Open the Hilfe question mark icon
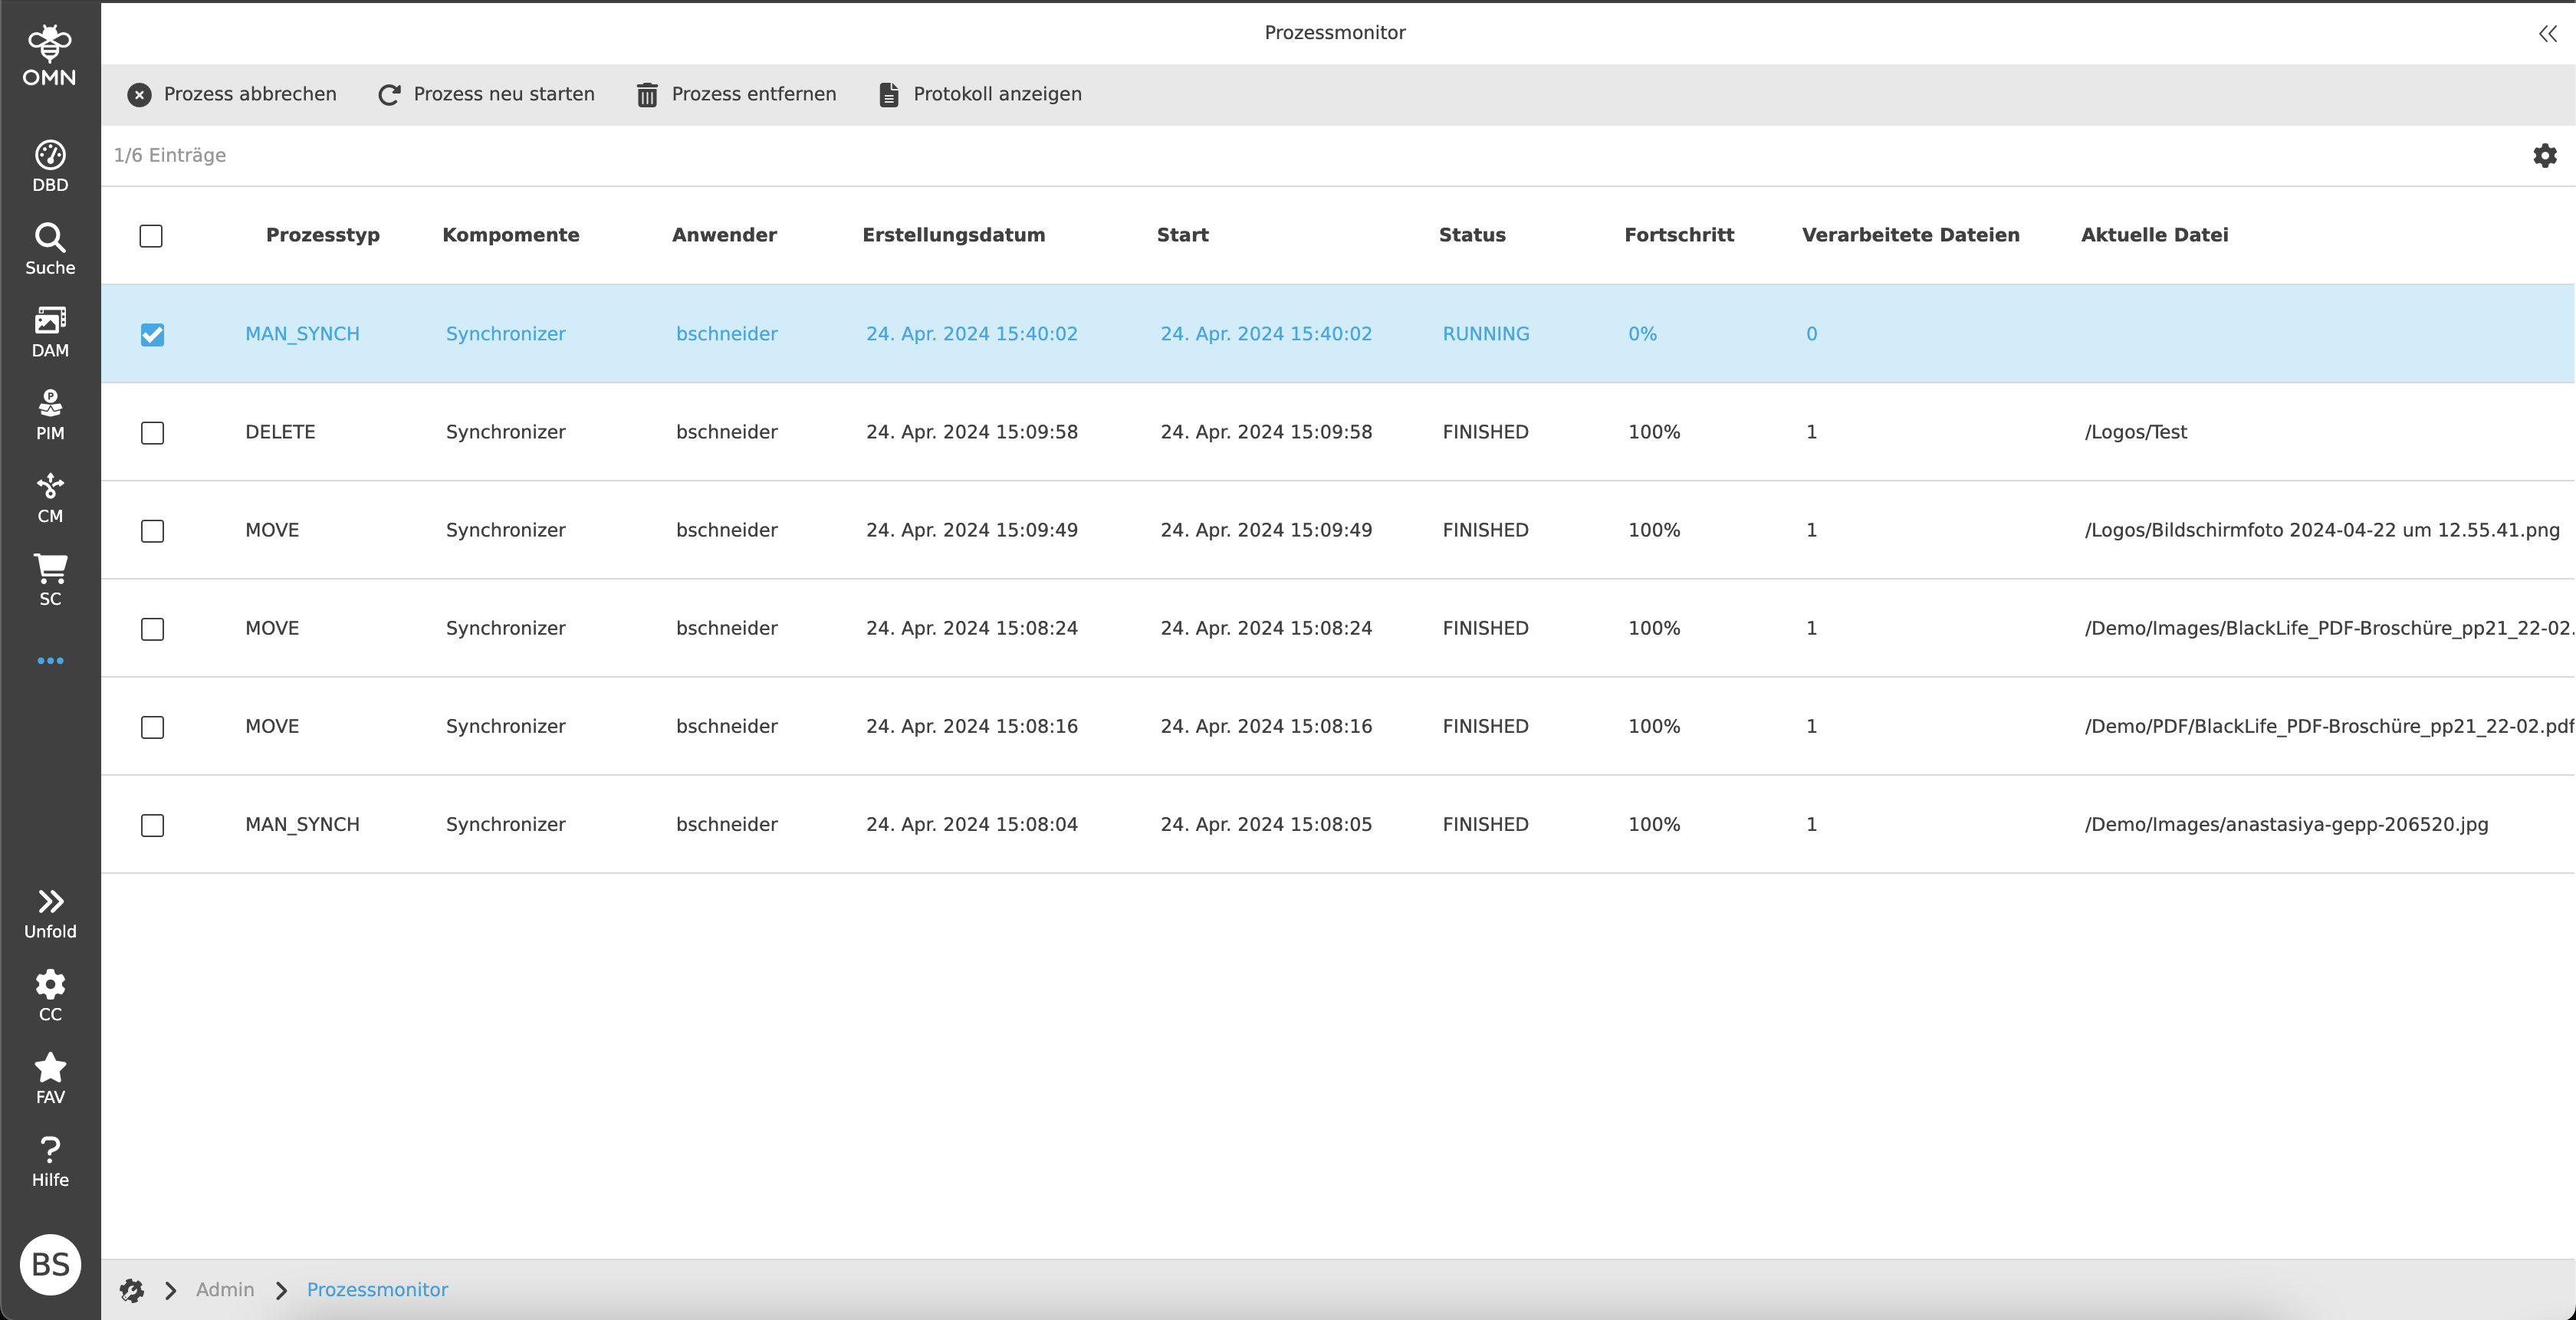 coord(50,1161)
